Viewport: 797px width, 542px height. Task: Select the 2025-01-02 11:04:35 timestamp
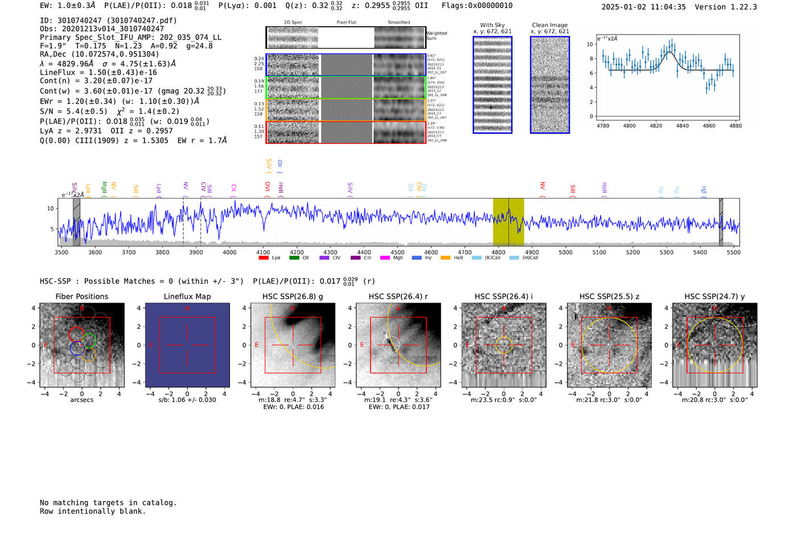coord(644,7)
